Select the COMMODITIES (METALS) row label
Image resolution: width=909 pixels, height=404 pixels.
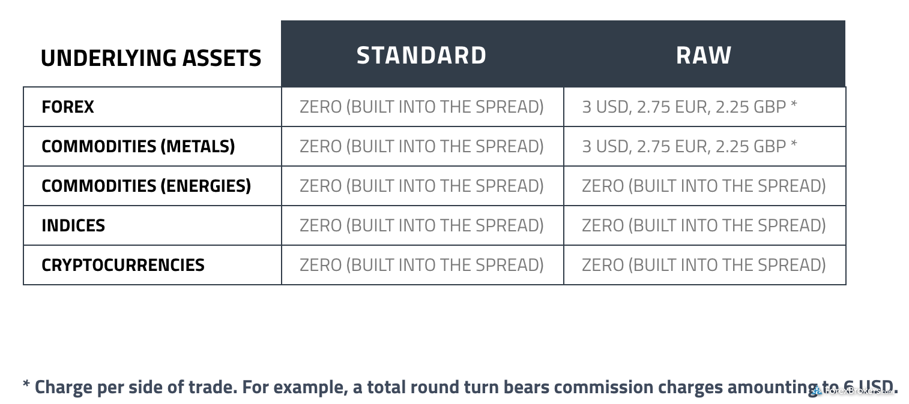(138, 147)
